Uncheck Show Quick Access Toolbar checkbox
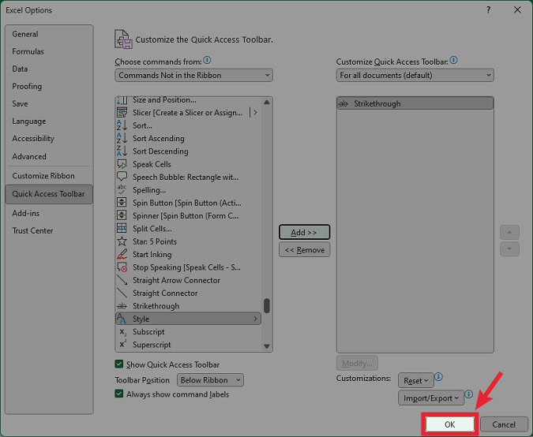This screenshot has height=437, width=533. click(119, 364)
